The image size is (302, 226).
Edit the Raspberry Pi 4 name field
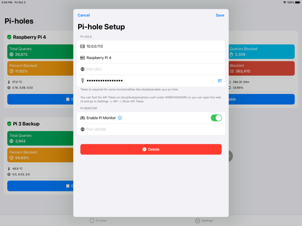[151, 58]
